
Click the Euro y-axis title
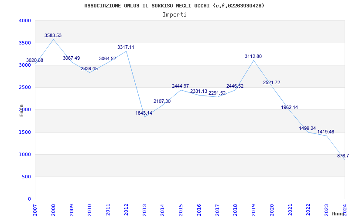pos(21,111)
